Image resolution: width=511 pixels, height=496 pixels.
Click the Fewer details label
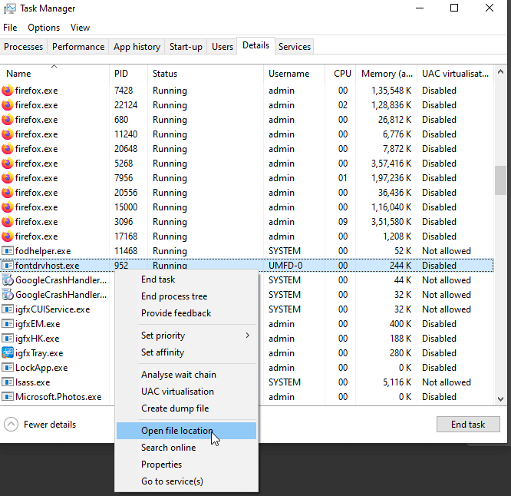[x=50, y=425]
